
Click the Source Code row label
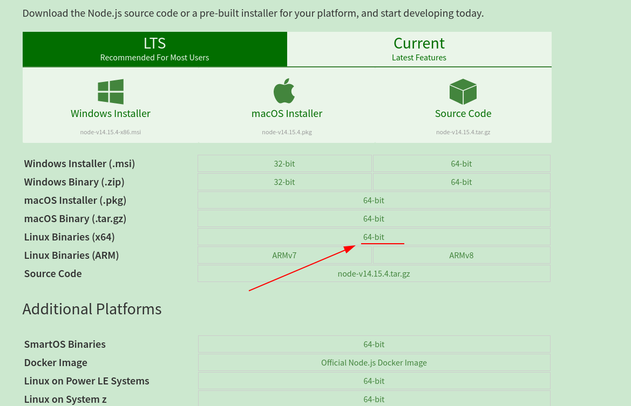tap(53, 273)
